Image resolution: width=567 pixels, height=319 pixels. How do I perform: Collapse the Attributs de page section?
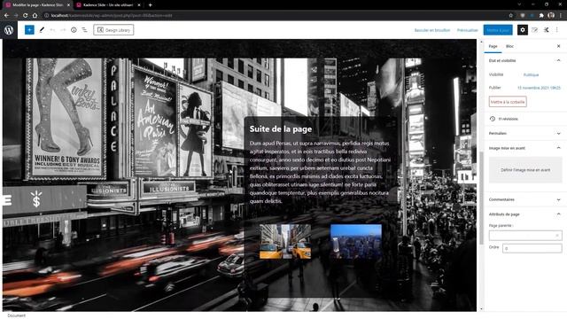(x=525, y=214)
